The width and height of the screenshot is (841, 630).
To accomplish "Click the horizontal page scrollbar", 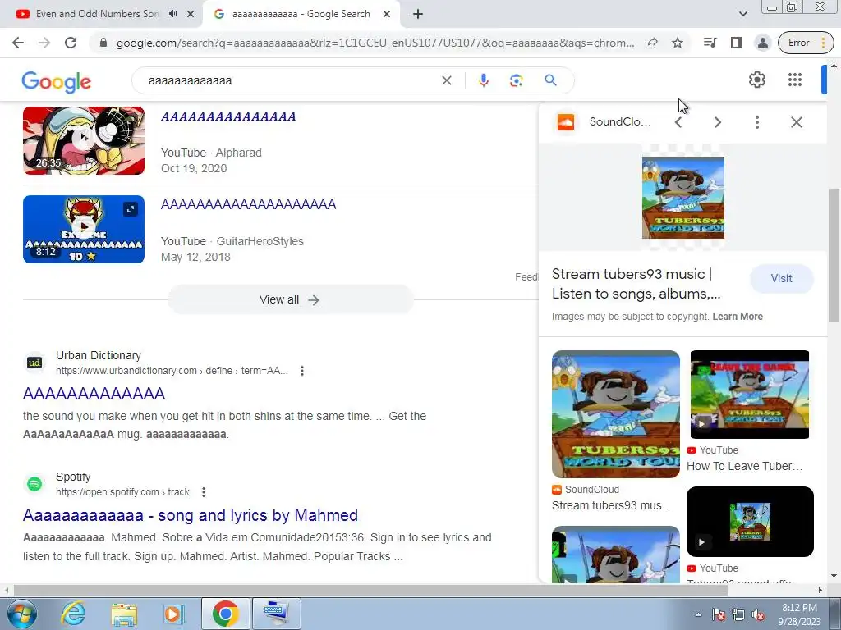I will click(370, 590).
